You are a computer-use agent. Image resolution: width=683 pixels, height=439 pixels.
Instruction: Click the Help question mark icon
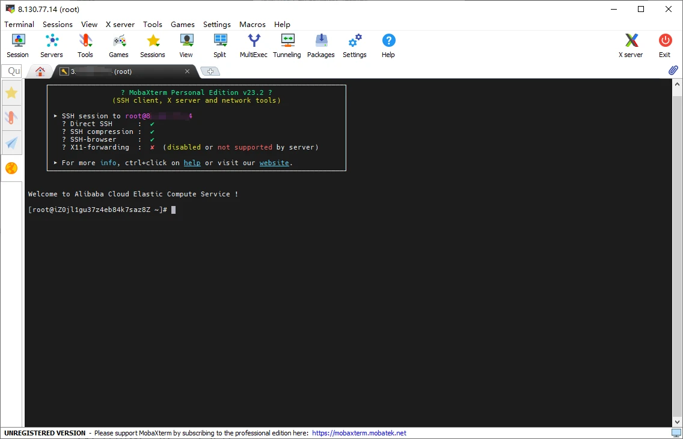(388, 46)
